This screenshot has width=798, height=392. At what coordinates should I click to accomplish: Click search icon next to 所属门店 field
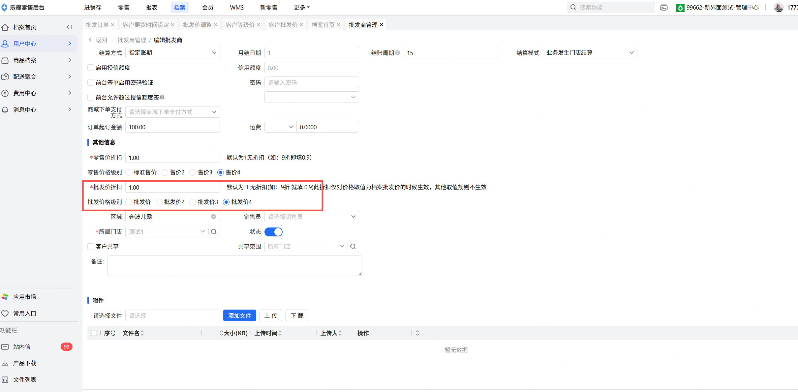click(x=214, y=231)
